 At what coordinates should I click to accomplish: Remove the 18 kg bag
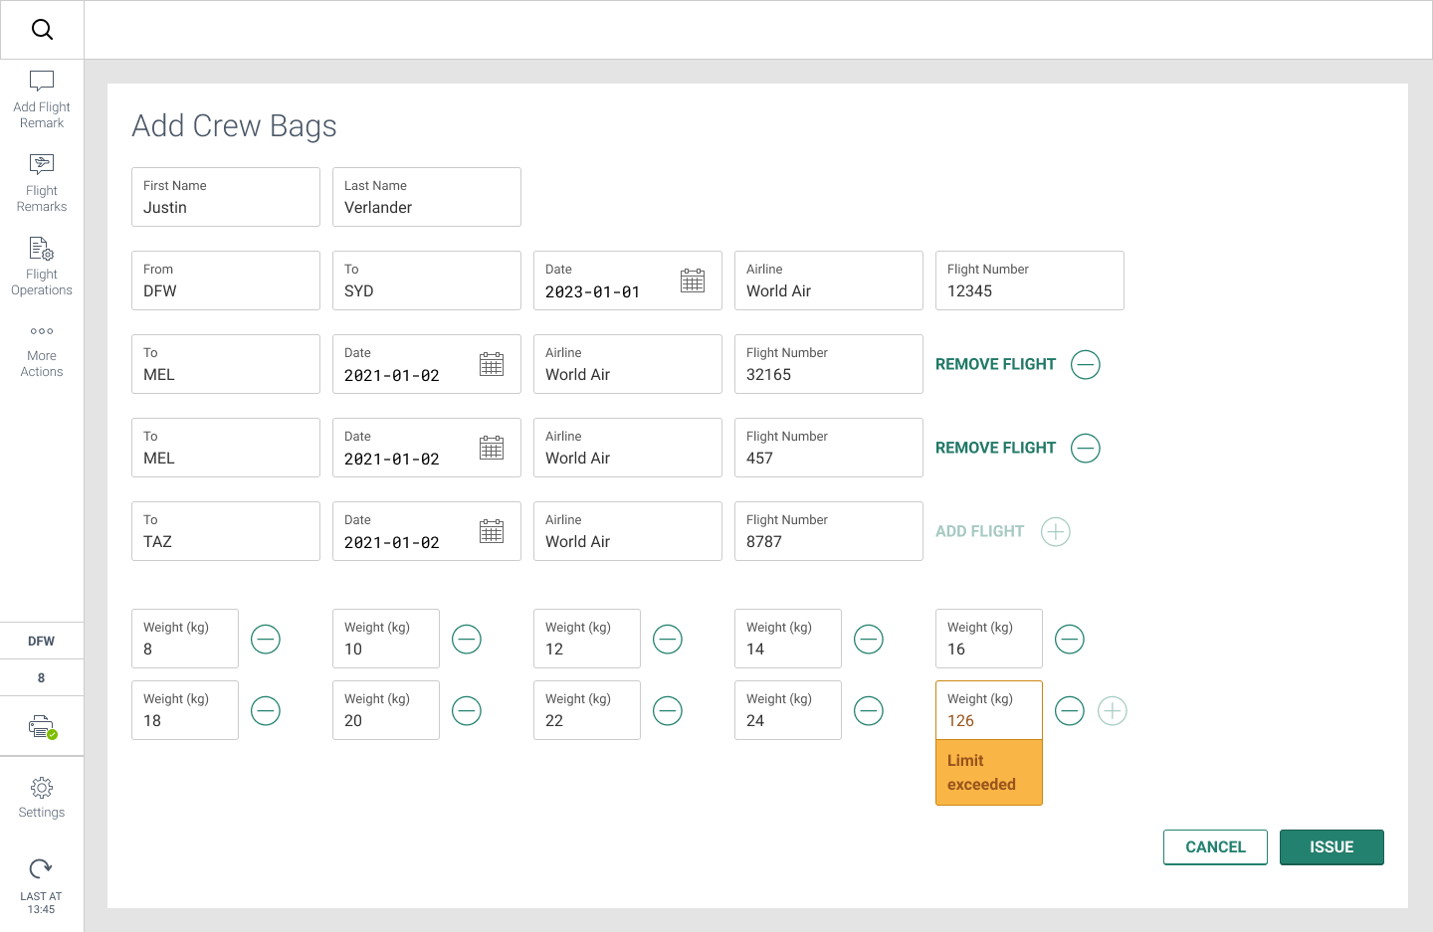click(x=266, y=711)
